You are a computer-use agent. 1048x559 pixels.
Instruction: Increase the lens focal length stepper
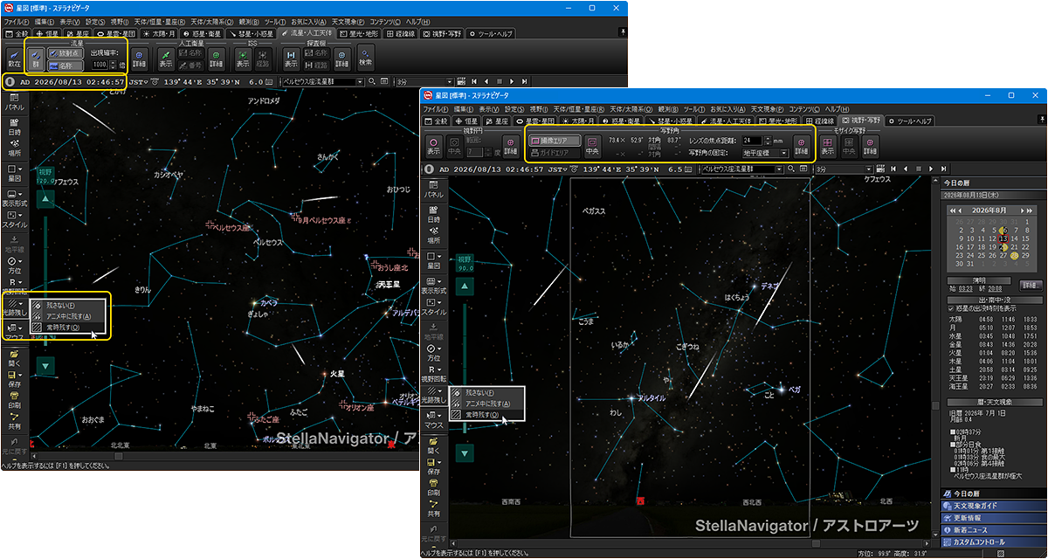point(769,137)
